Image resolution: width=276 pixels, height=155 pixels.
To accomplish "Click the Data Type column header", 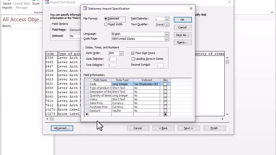I will point(122,80).
